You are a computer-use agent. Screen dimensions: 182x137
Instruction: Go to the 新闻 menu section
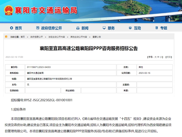[85, 28]
